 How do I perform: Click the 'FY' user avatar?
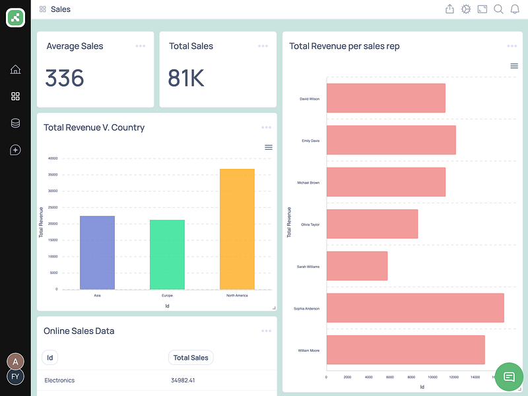pyautogui.click(x=15, y=377)
